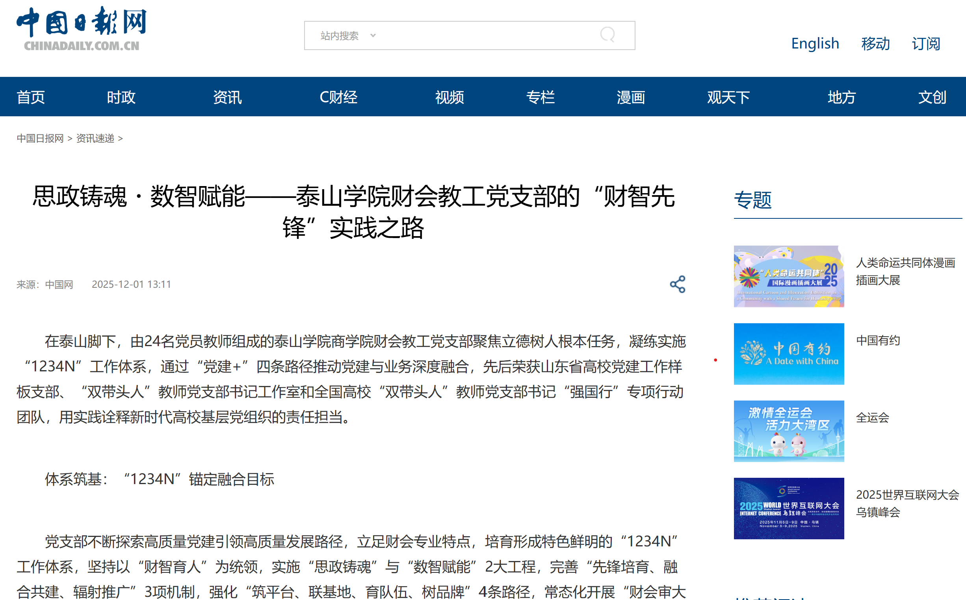Open the 订阅 subscription link
The width and height of the screenshot is (966, 600).
(x=925, y=43)
